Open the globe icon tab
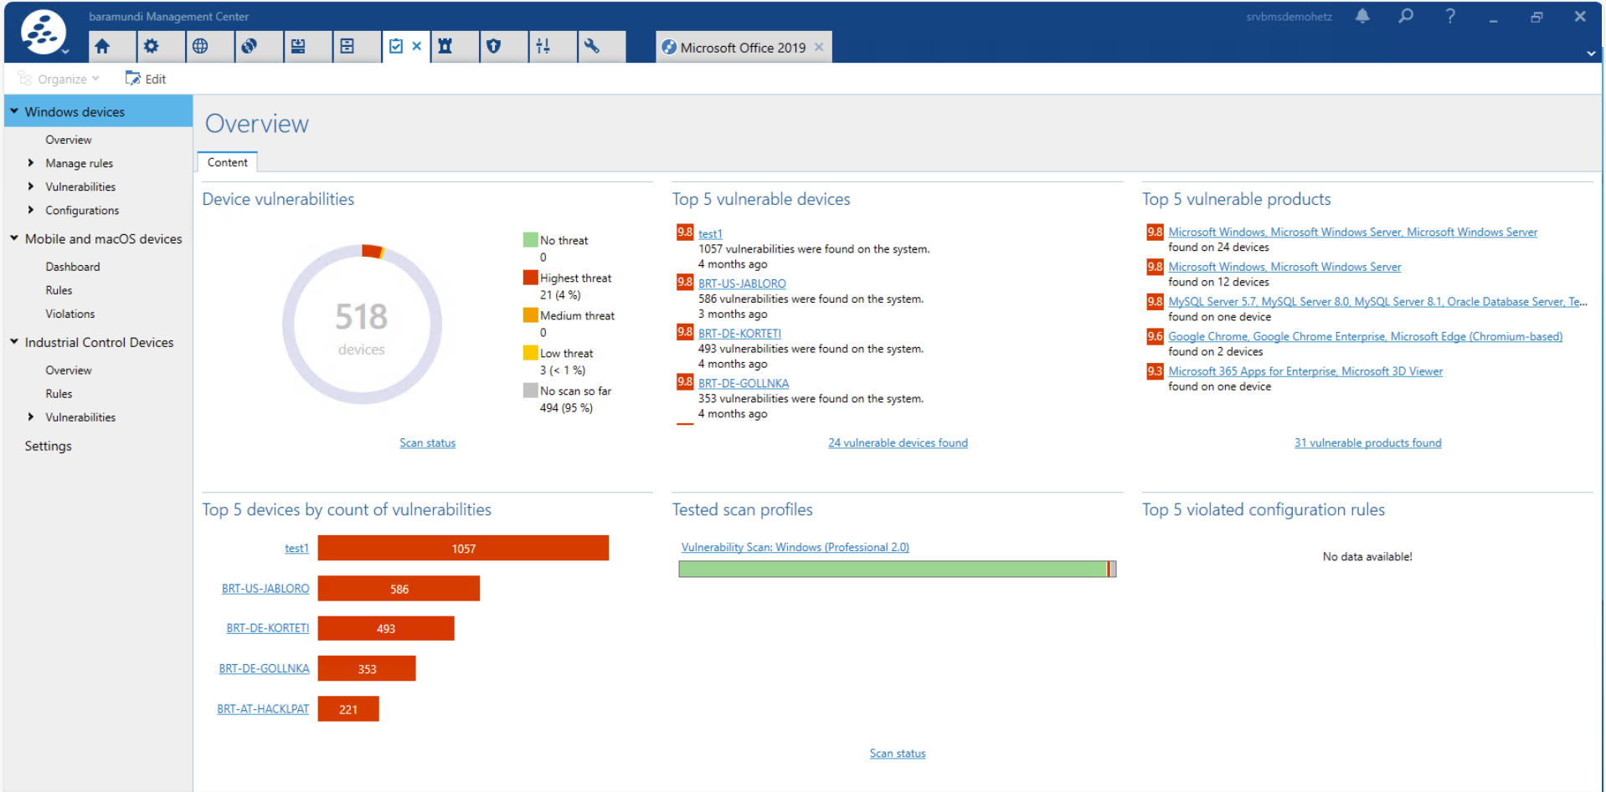The image size is (1606, 792). [200, 47]
